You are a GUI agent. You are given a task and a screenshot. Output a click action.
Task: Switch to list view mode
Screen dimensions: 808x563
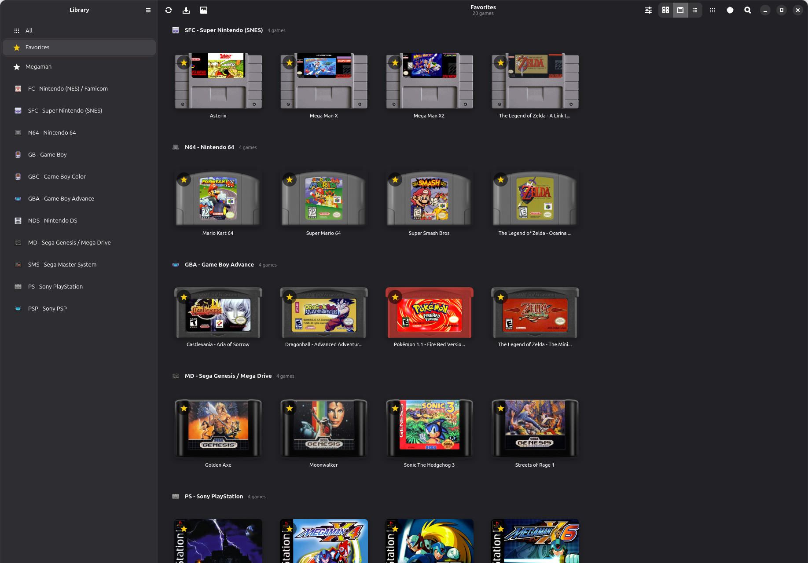coord(695,10)
